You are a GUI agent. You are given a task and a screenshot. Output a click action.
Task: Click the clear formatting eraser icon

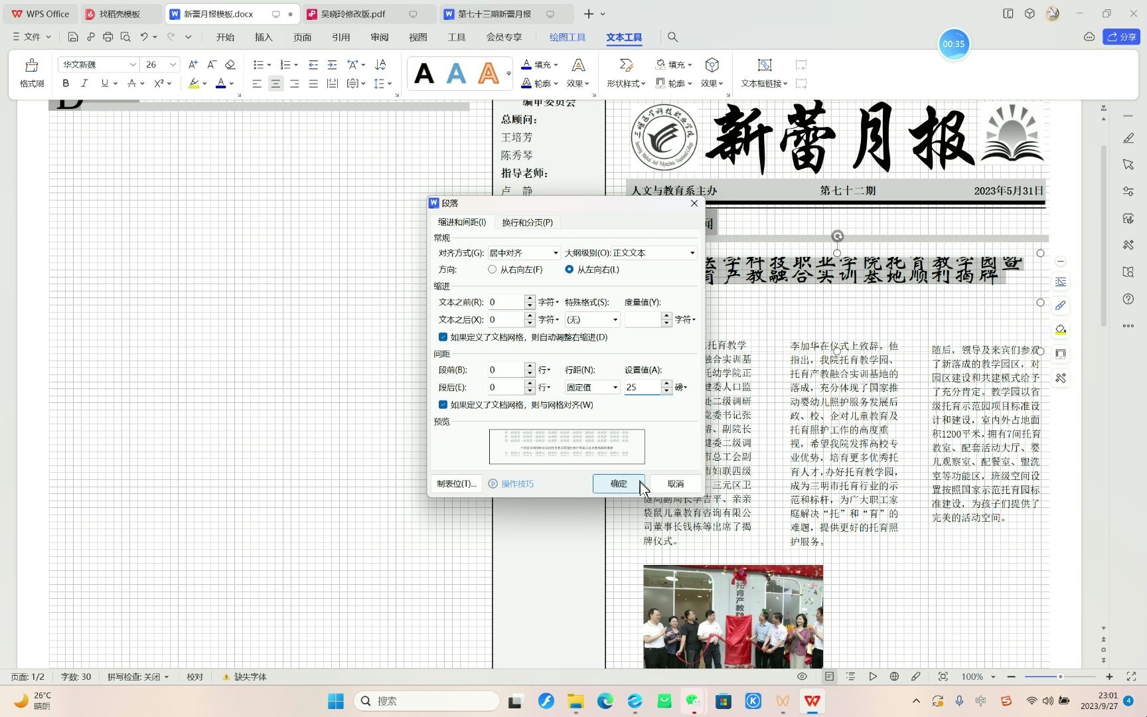(x=230, y=64)
